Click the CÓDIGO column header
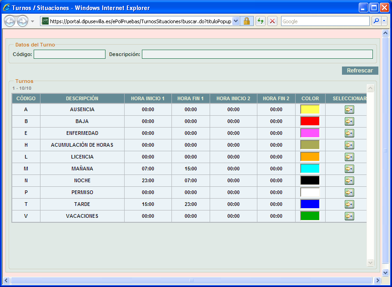392x287 pixels. coord(26,98)
